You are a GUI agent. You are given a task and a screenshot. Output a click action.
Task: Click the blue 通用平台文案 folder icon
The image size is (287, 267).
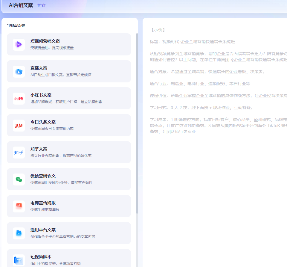pos(19,233)
